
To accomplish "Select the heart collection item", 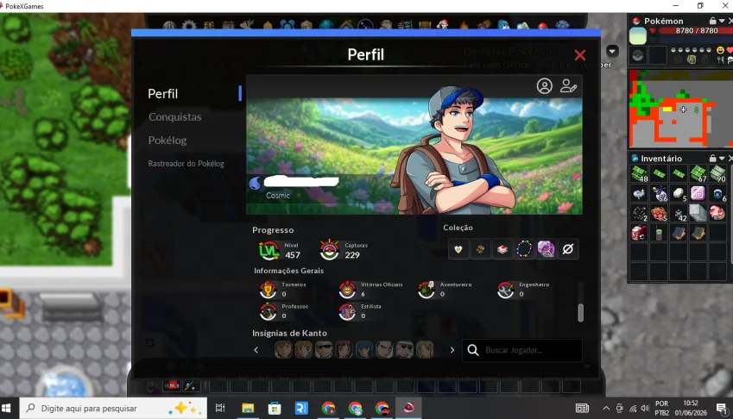I will point(458,249).
